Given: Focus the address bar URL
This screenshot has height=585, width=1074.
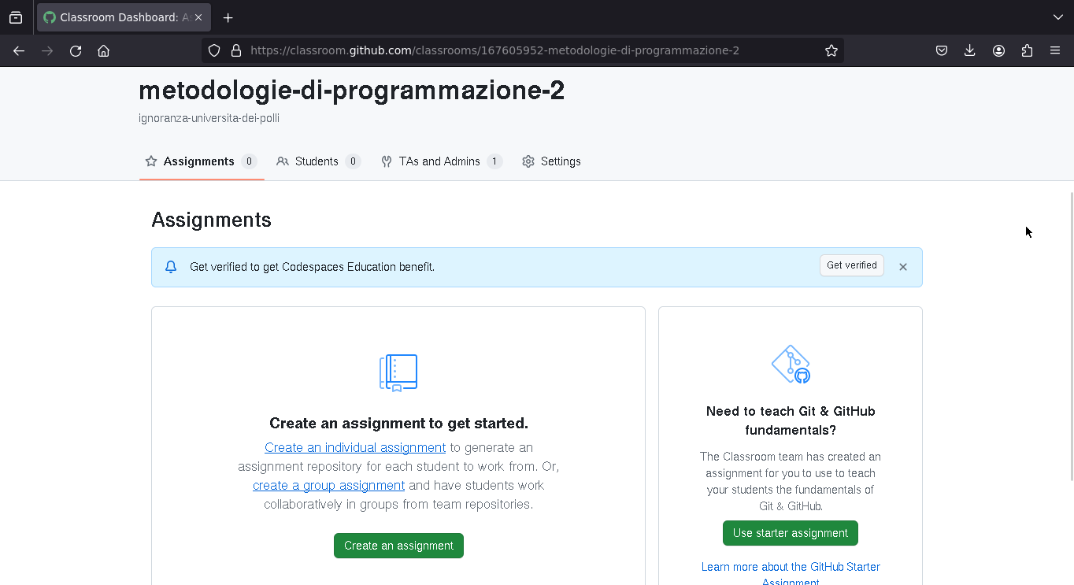Looking at the screenshot, I should point(494,50).
